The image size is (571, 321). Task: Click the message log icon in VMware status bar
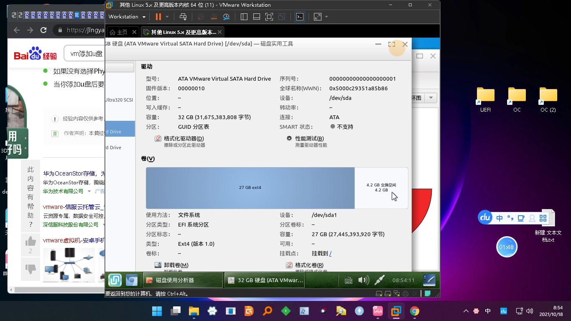click(x=428, y=293)
